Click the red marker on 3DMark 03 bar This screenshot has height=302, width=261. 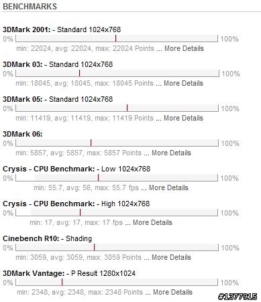point(79,73)
